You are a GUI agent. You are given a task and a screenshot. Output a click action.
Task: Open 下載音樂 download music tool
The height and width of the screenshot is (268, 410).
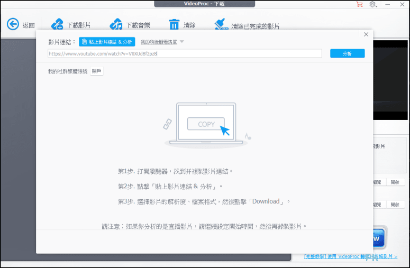(130, 25)
